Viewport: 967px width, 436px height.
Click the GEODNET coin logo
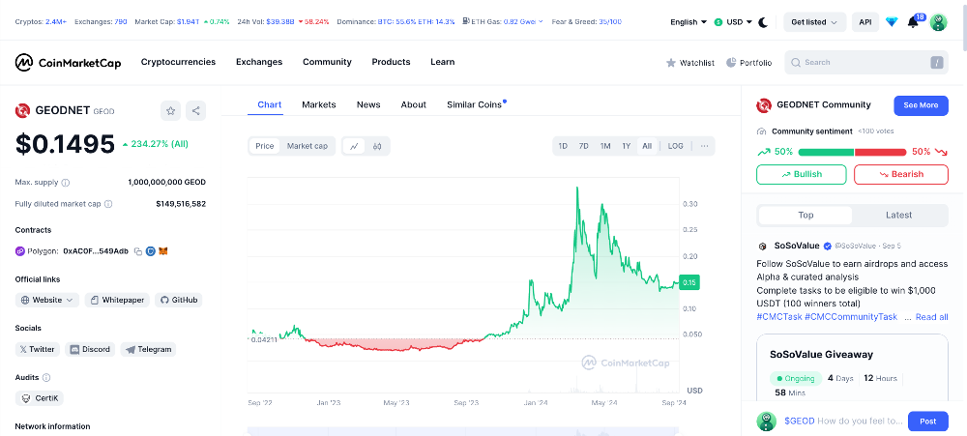coord(23,111)
